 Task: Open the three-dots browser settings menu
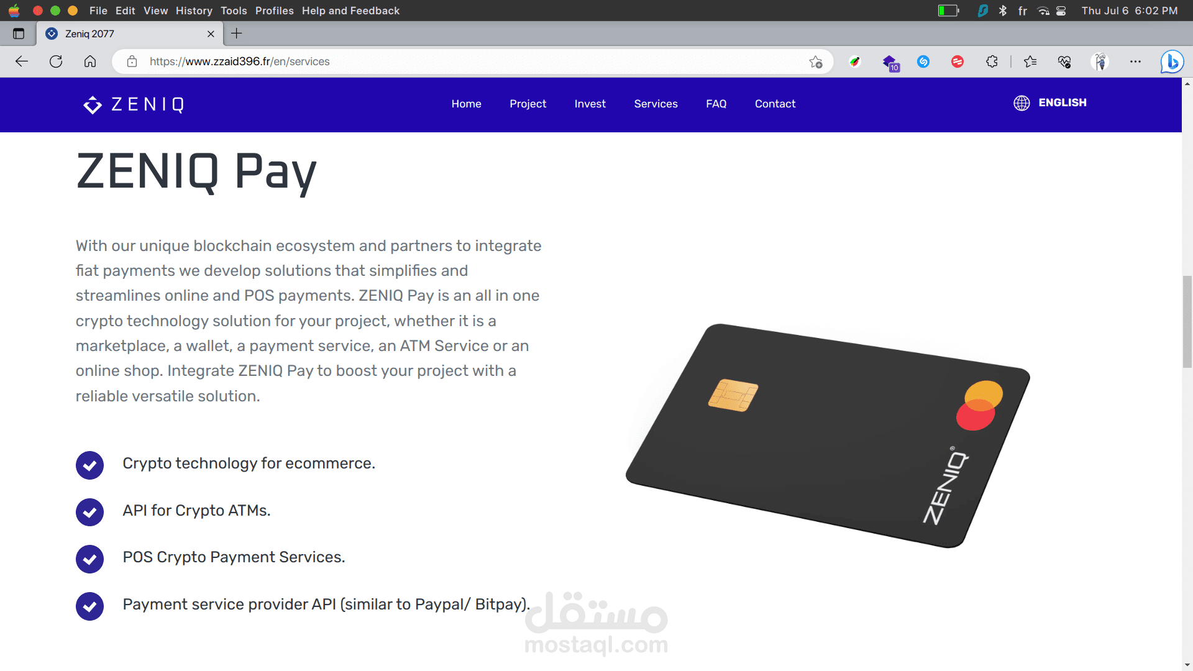[x=1135, y=62]
